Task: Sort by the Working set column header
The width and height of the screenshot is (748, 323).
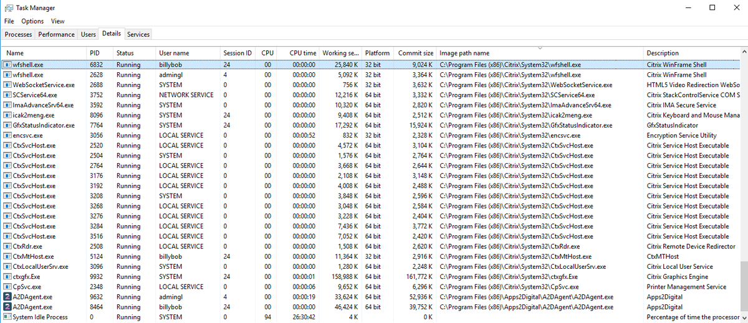Action: (340, 53)
